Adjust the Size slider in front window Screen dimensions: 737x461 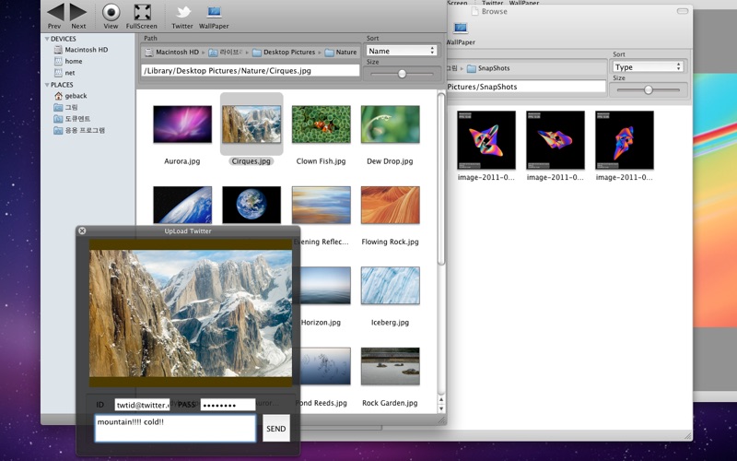point(402,74)
